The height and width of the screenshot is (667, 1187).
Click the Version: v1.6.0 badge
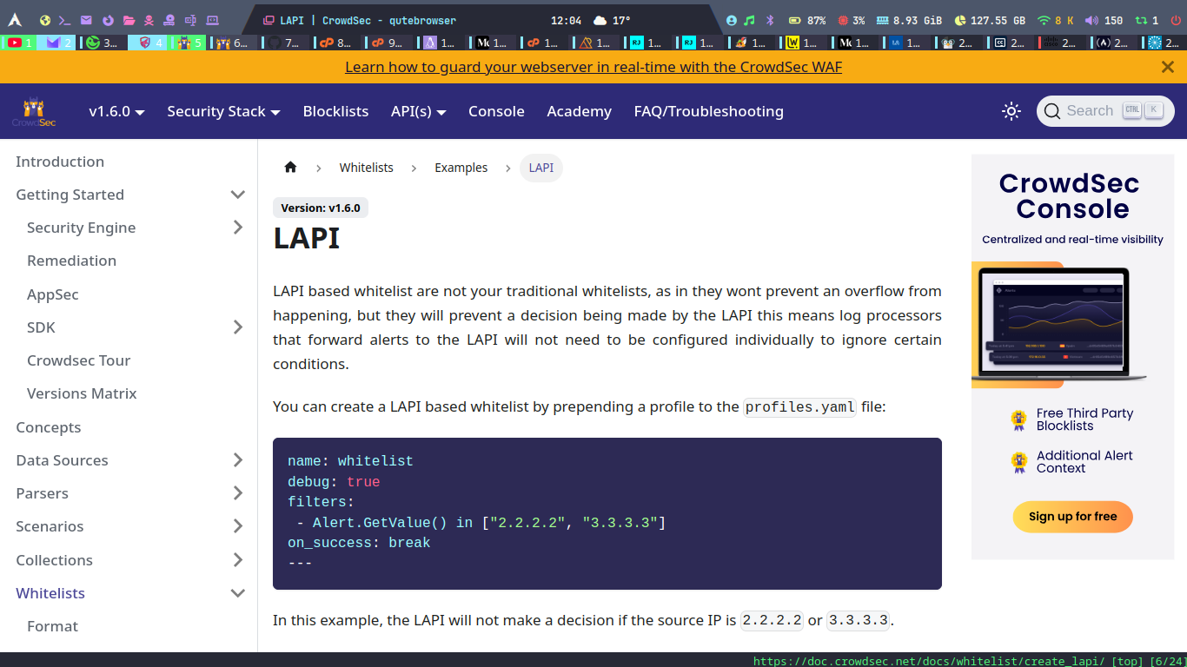[x=321, y=208]
